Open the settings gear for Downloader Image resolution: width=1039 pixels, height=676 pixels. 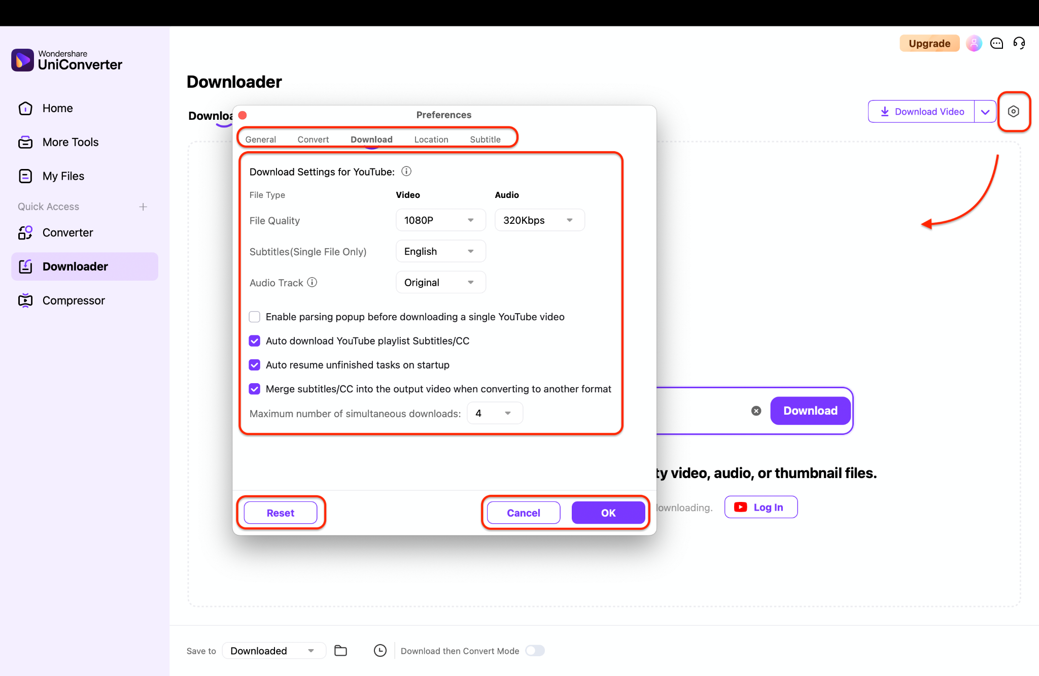click(1014, 111)
